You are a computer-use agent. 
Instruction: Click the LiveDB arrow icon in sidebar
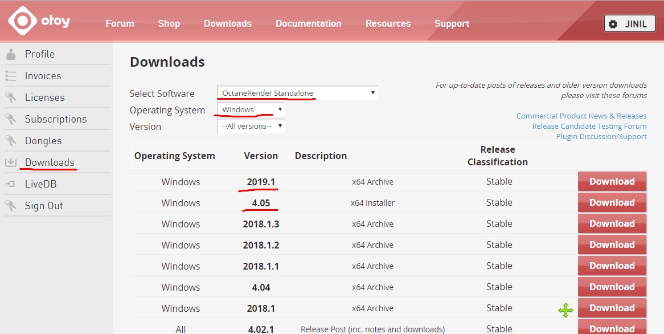pos(10,184)
